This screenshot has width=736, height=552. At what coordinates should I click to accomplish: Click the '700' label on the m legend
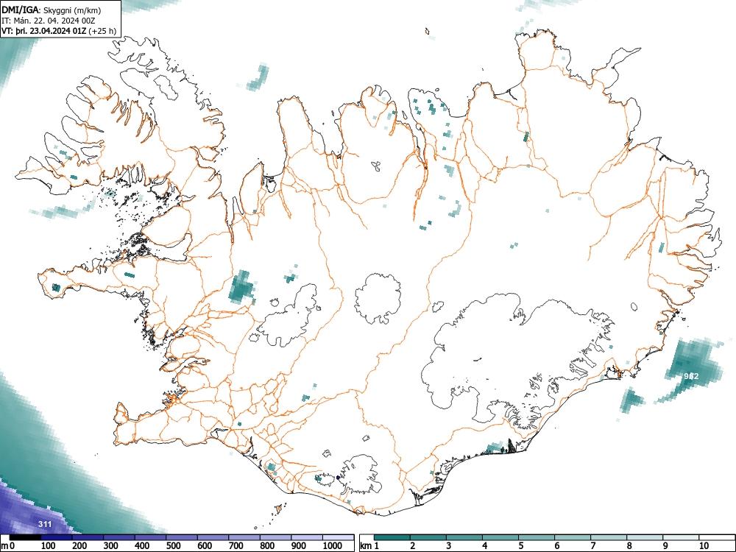[x=236, y=546]
